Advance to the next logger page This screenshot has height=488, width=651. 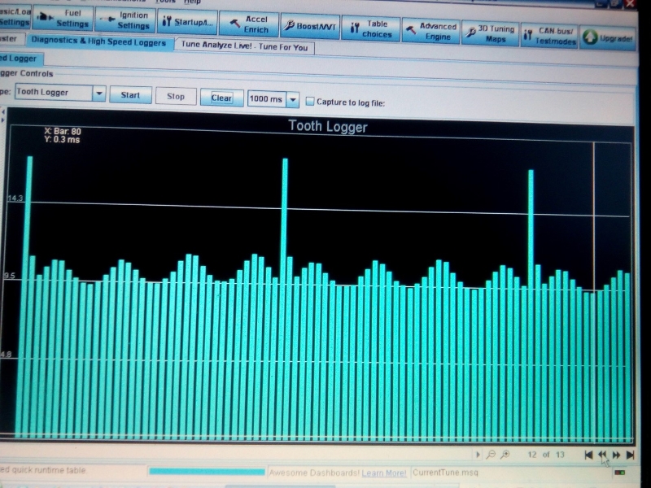coord(616,455)
